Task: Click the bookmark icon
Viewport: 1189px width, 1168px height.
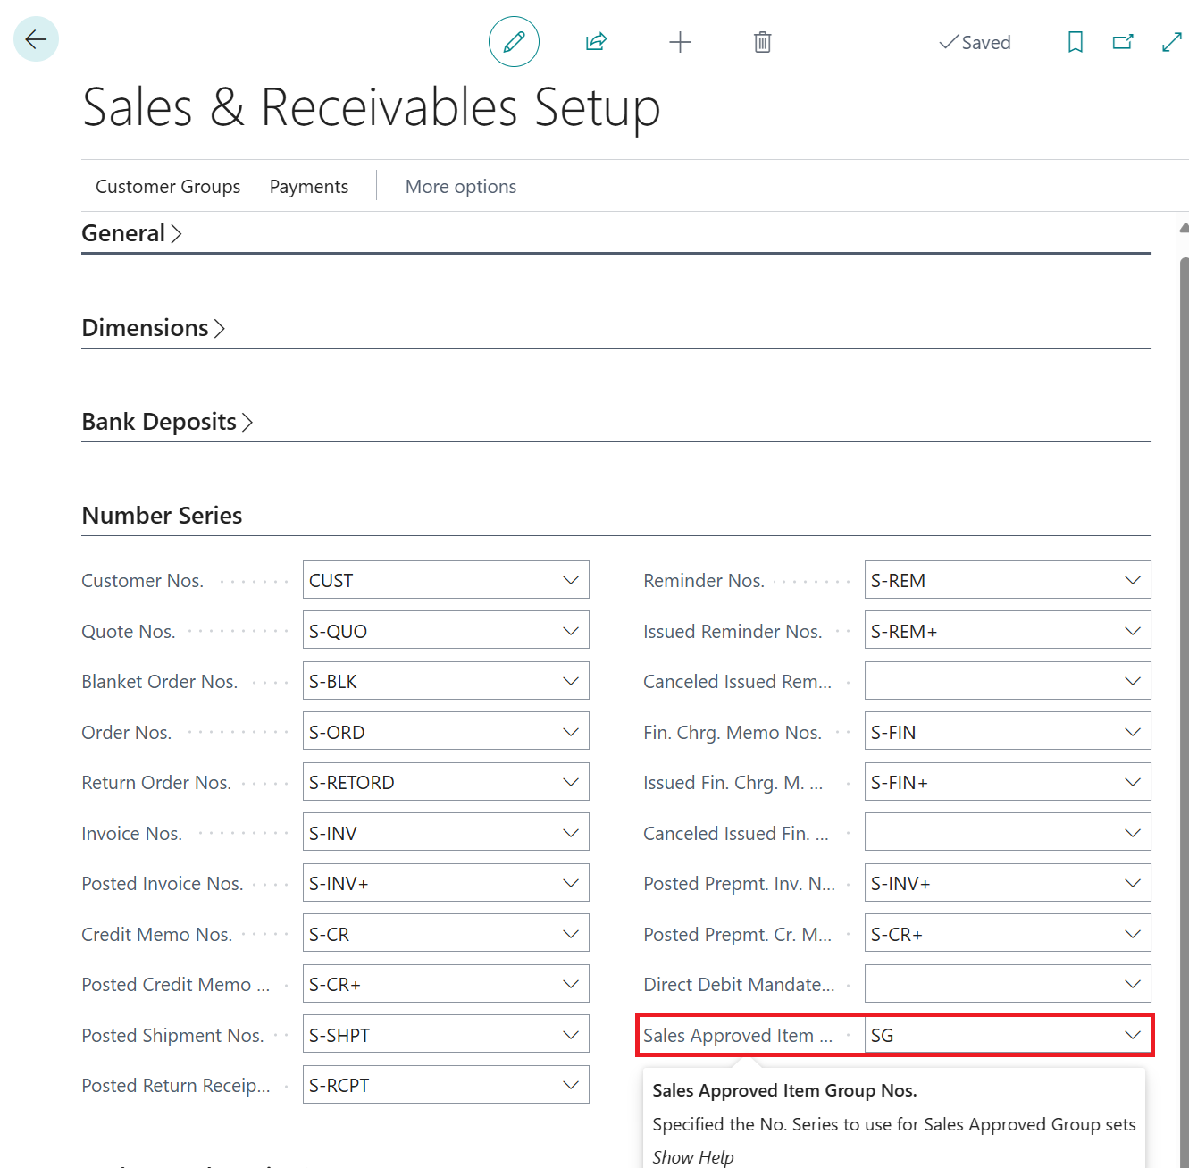Action: [x=1076, y=42]
